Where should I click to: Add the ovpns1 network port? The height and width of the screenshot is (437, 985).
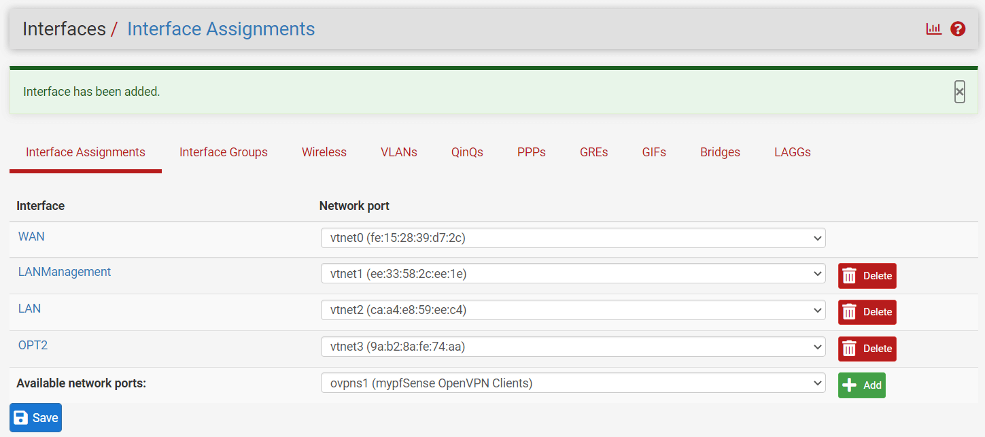click(x=861, y=385)
